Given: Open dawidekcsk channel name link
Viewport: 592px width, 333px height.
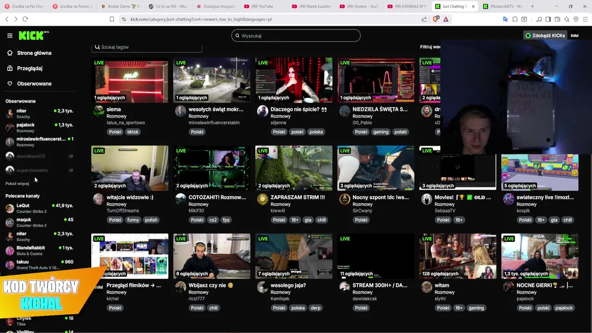Looking at the screenshot, I should [x=365, y=299].
